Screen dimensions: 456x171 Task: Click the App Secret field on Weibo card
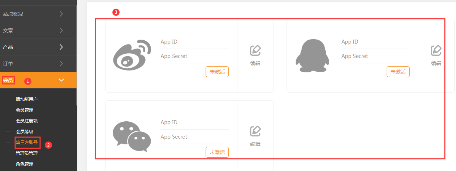(194, 56)
